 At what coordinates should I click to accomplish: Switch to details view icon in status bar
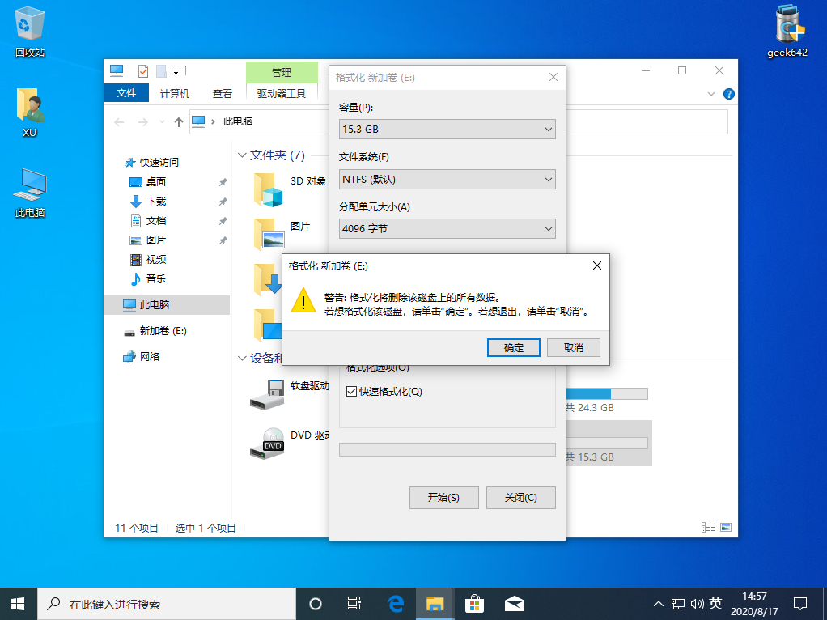pyautogui.click(x=708, y=527)
